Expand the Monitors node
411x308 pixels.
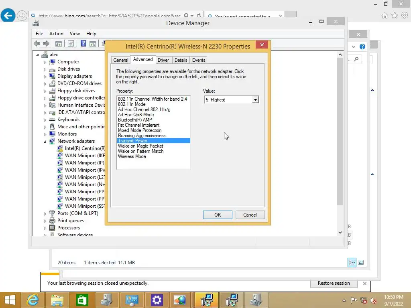45,134
